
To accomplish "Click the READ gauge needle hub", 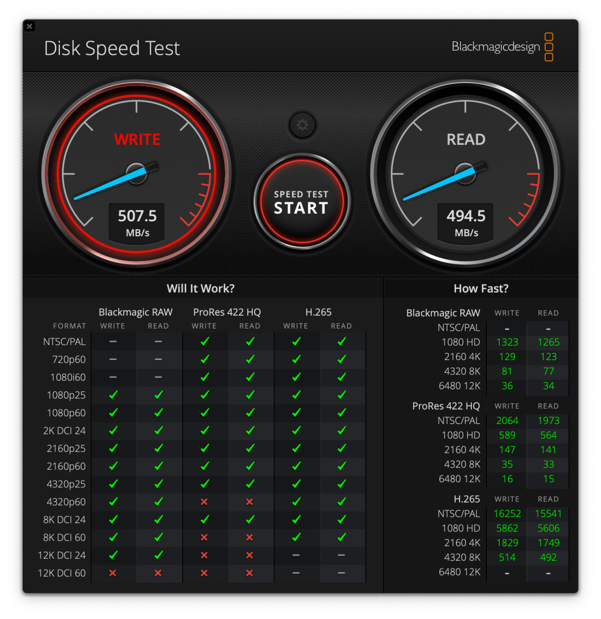I will [x=465, y=174].
